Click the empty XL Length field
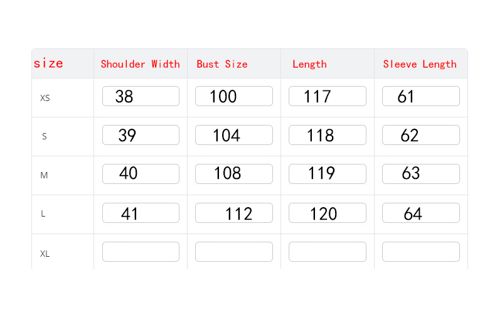Image resolution: width=502 pixels, height=312 pixels. pos(328,252)
